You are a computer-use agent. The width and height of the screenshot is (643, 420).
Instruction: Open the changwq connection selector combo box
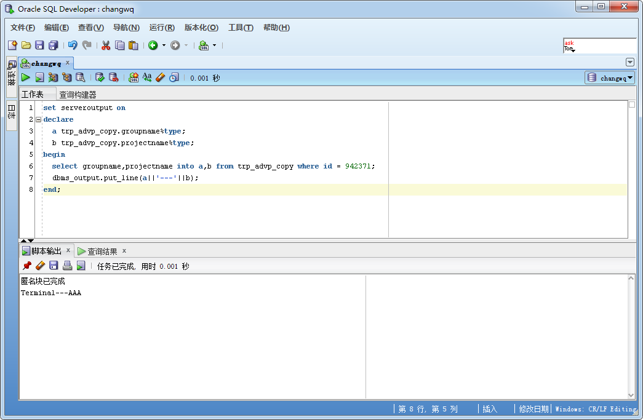[610, 77]
